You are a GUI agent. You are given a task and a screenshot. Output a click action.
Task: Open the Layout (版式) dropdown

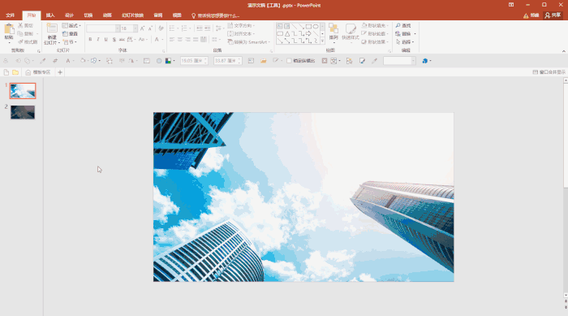pos(71,25)
